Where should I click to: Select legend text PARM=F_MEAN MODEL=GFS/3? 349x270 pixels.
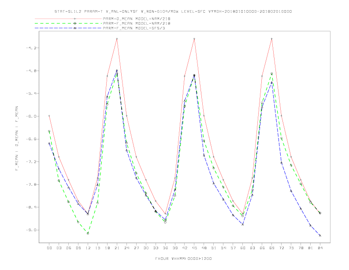134,28
